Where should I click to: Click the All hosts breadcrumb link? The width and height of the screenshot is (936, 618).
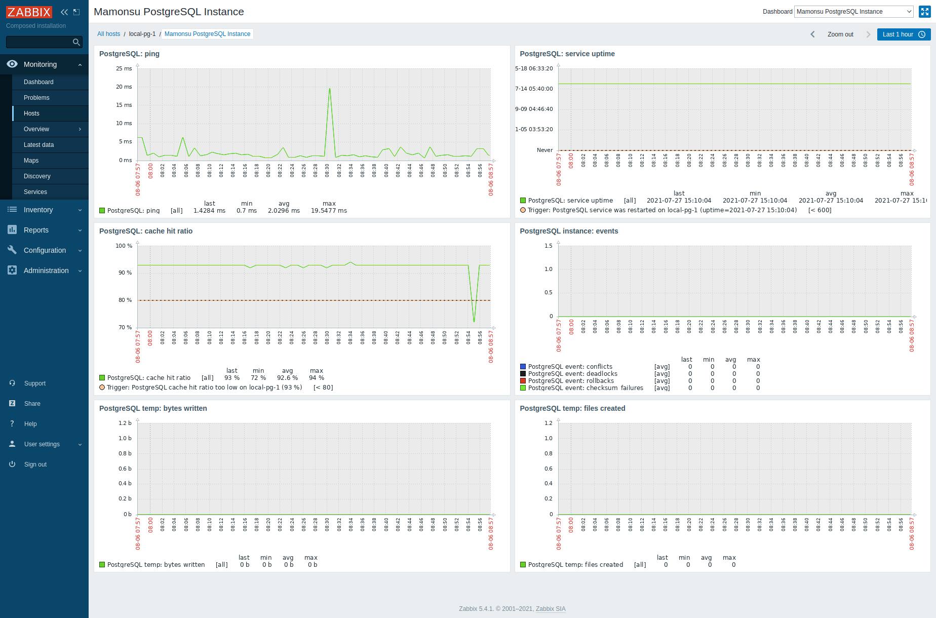108,34
